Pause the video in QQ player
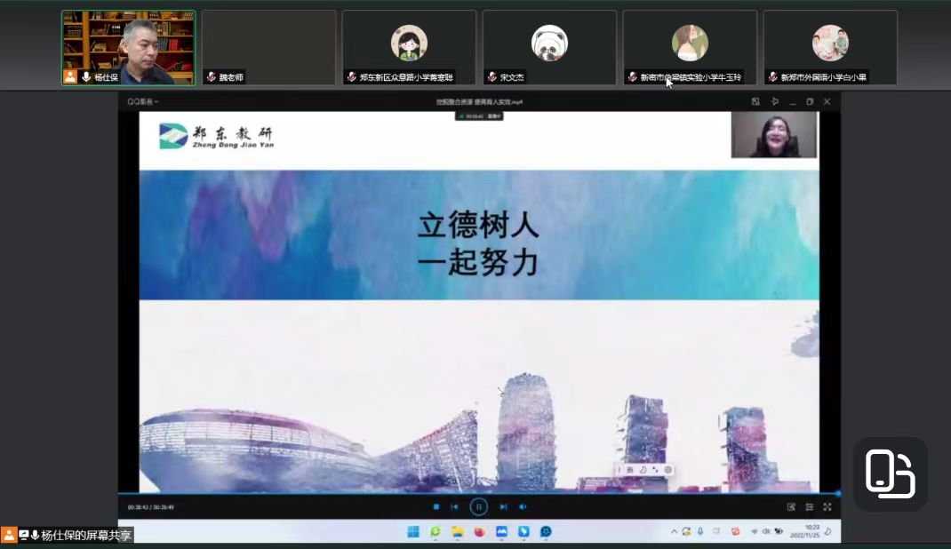This screenshot has width=951, height=549. point(478,506)
